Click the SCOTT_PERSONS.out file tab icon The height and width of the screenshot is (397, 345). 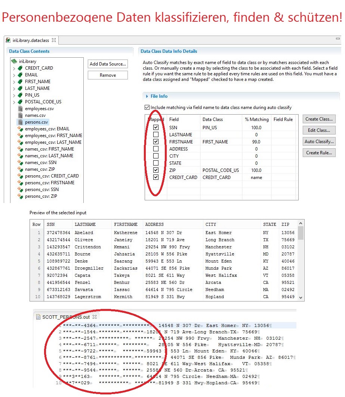pos(38,317)
